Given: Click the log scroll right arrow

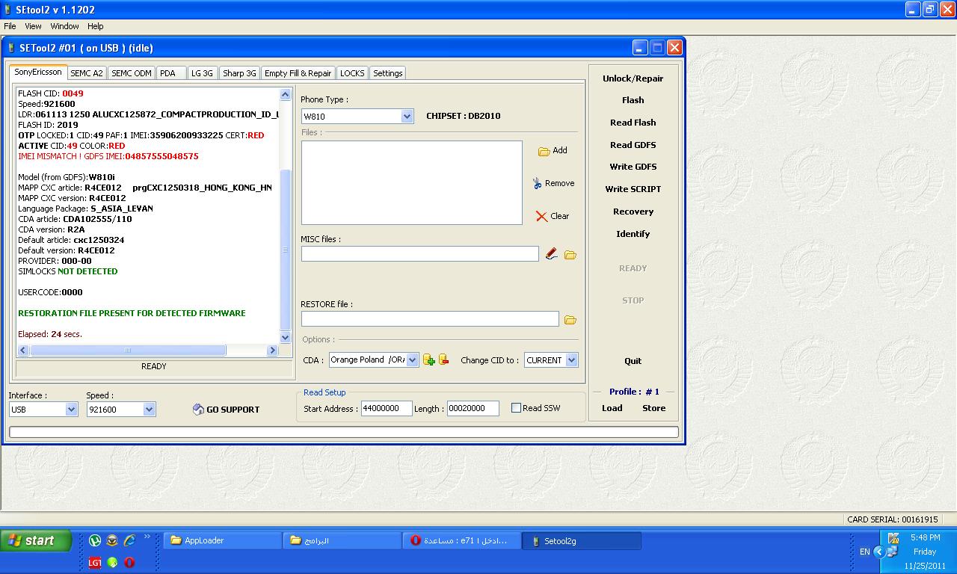Looking at the screenshot, I should (272, 350).
